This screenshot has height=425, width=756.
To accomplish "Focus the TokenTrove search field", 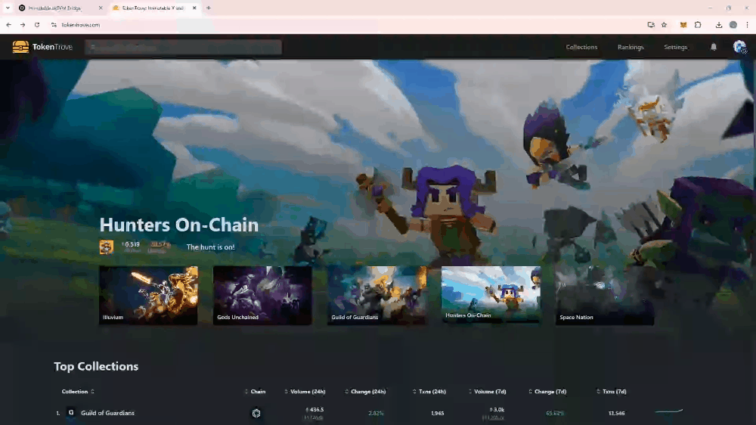I will click(x=183, y=47).
